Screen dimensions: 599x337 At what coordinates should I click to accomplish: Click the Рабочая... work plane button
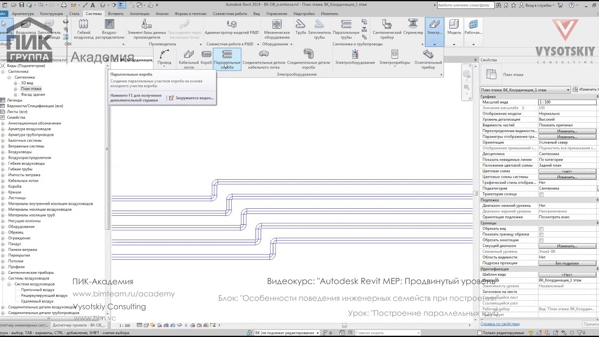(473, 32)
